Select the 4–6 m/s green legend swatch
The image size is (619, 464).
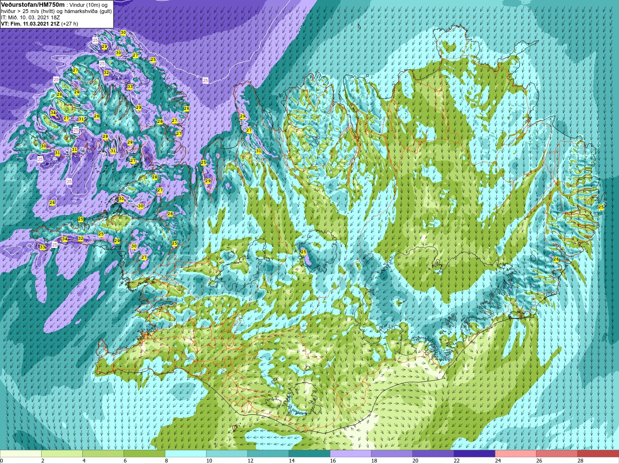tap(103, 454)
